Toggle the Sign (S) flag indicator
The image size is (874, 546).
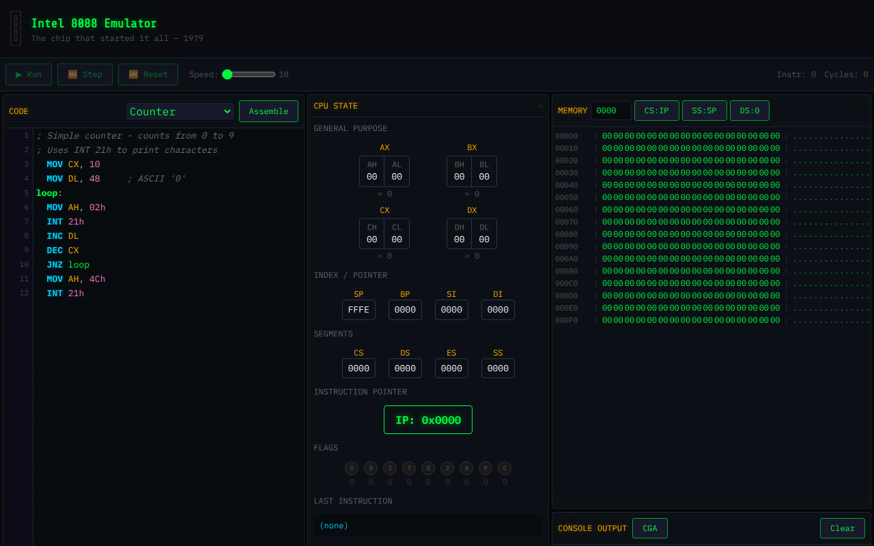(428, 468)
